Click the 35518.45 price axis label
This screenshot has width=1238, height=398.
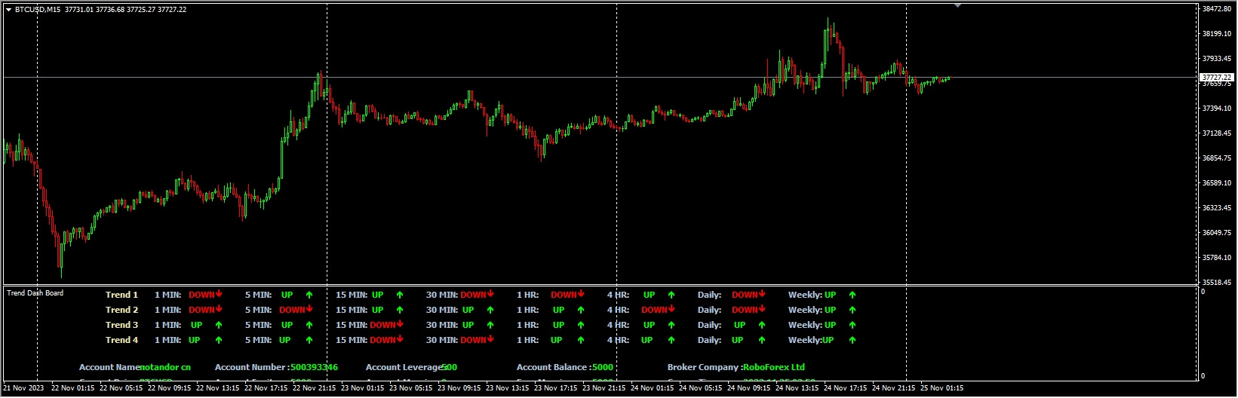(x=1216, y=283)
